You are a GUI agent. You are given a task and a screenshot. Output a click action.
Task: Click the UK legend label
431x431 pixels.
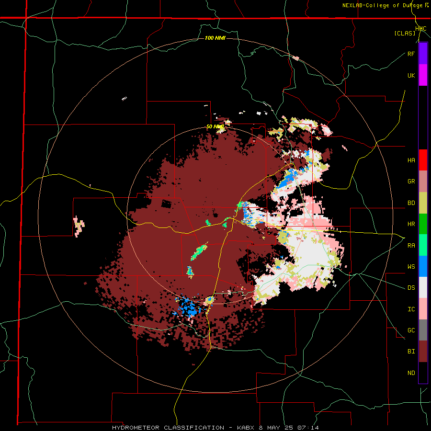click(x=411, y=75)
